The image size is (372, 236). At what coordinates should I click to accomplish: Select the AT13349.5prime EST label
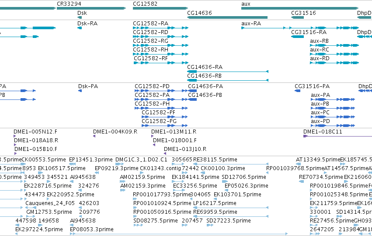[318, 160]
